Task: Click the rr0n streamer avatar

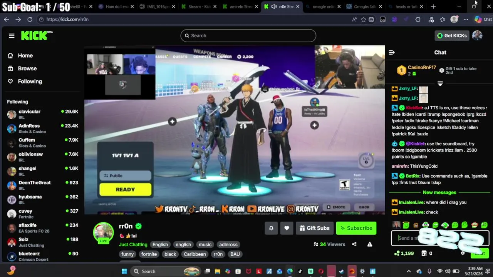Action: (103, 232)
